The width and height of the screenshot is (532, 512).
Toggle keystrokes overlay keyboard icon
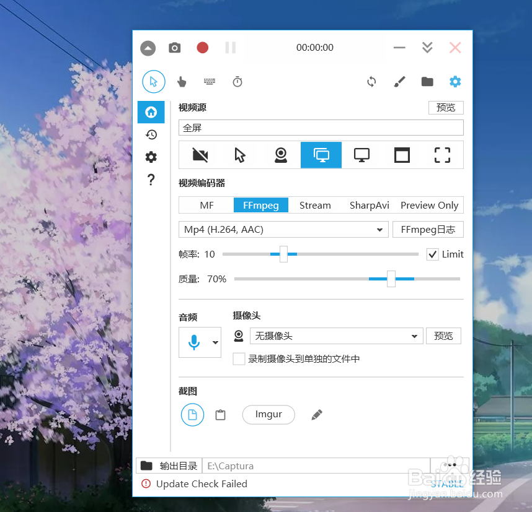click(210, 81)
